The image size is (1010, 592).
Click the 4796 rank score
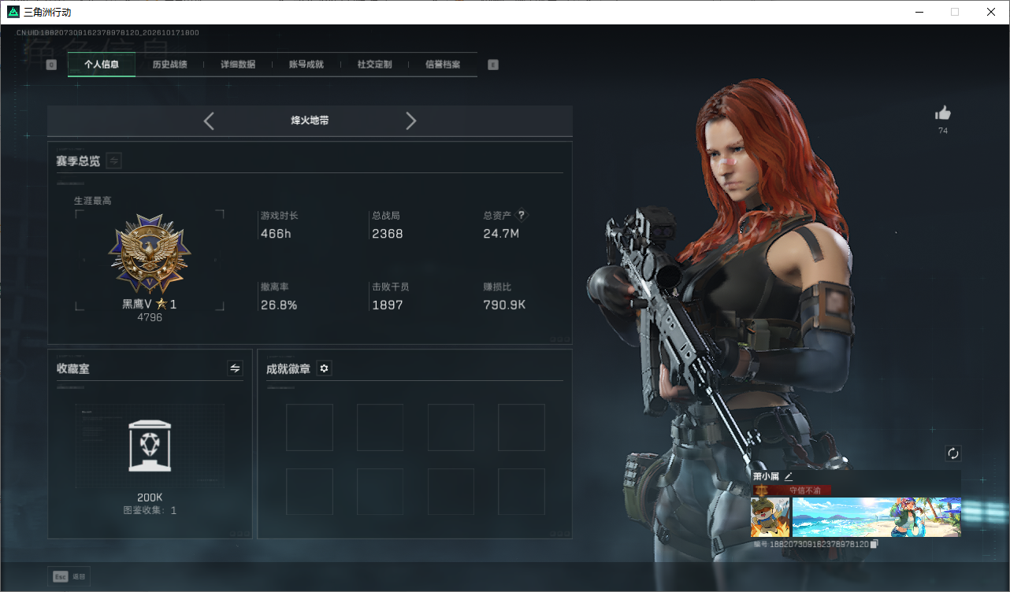(150, 317)
